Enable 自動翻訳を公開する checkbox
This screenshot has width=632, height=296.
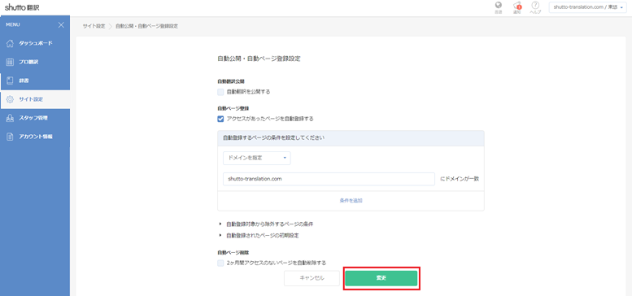click(x=220, y=92)
